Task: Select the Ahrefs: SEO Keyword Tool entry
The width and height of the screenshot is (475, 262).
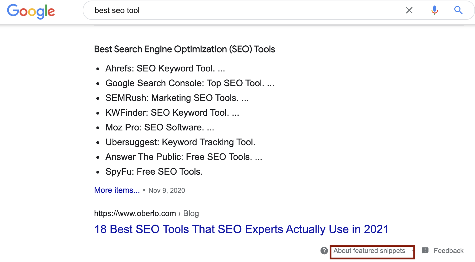Action: [x=165, y=68]
